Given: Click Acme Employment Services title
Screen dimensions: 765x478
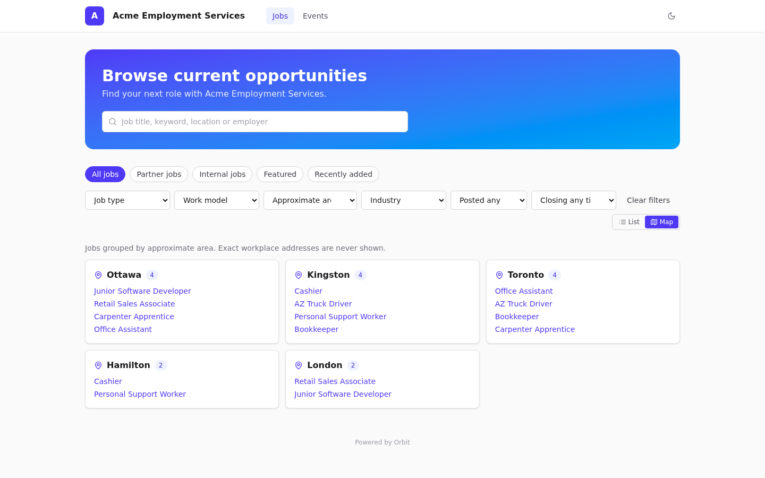Looking at the screenshot, I should point(178,16).
